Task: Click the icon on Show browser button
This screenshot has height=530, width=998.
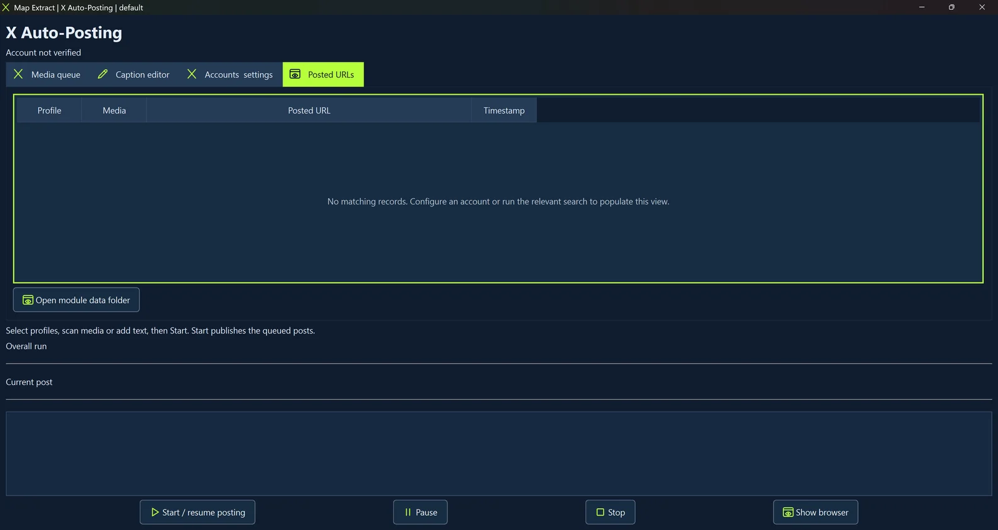Action: (x=788, y=512)
